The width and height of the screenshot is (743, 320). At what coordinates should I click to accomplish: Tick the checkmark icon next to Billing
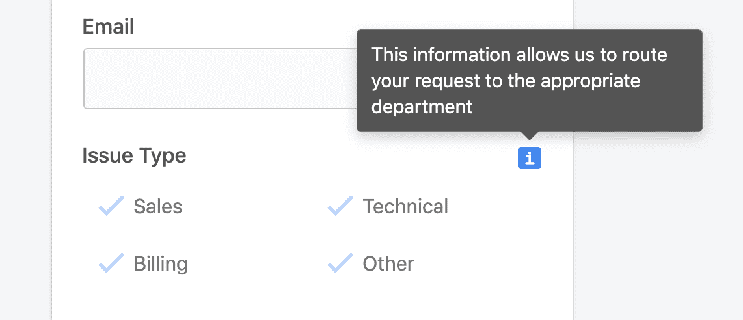point(111,263)
